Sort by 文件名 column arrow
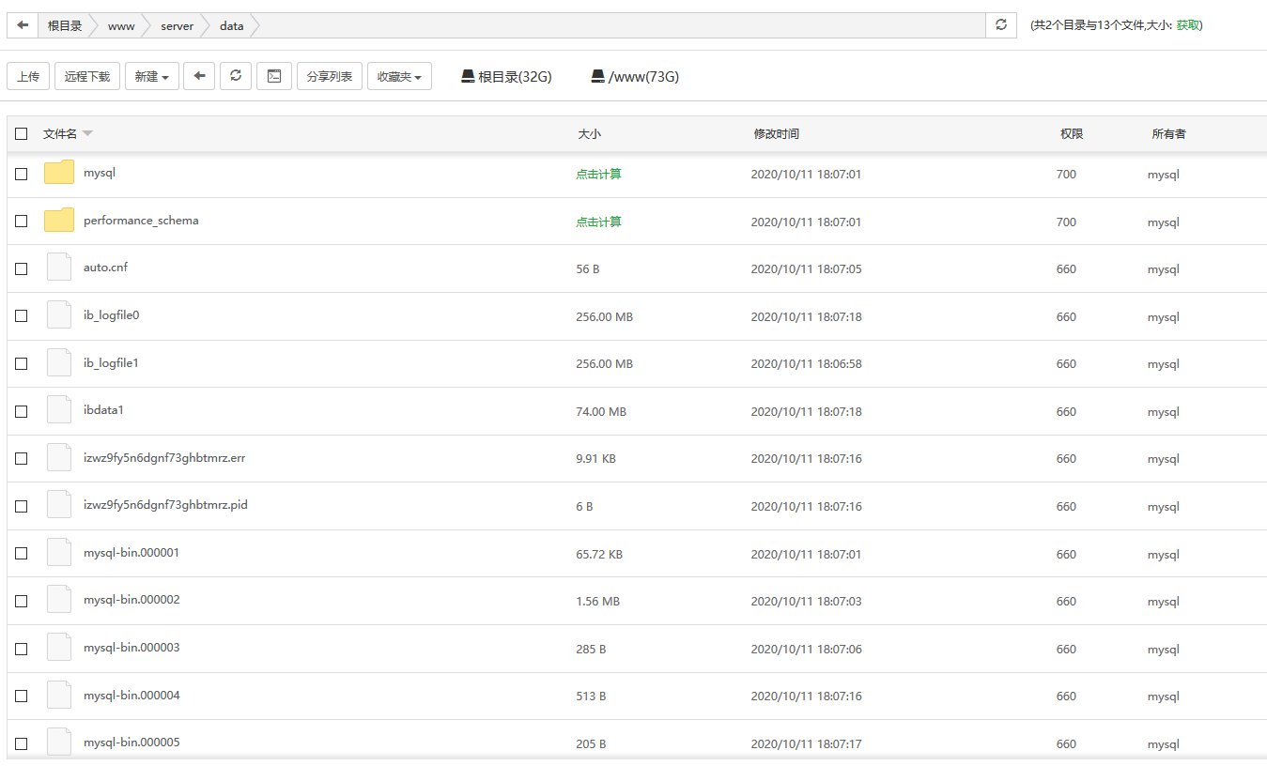1267x781 pixels. 87,134
